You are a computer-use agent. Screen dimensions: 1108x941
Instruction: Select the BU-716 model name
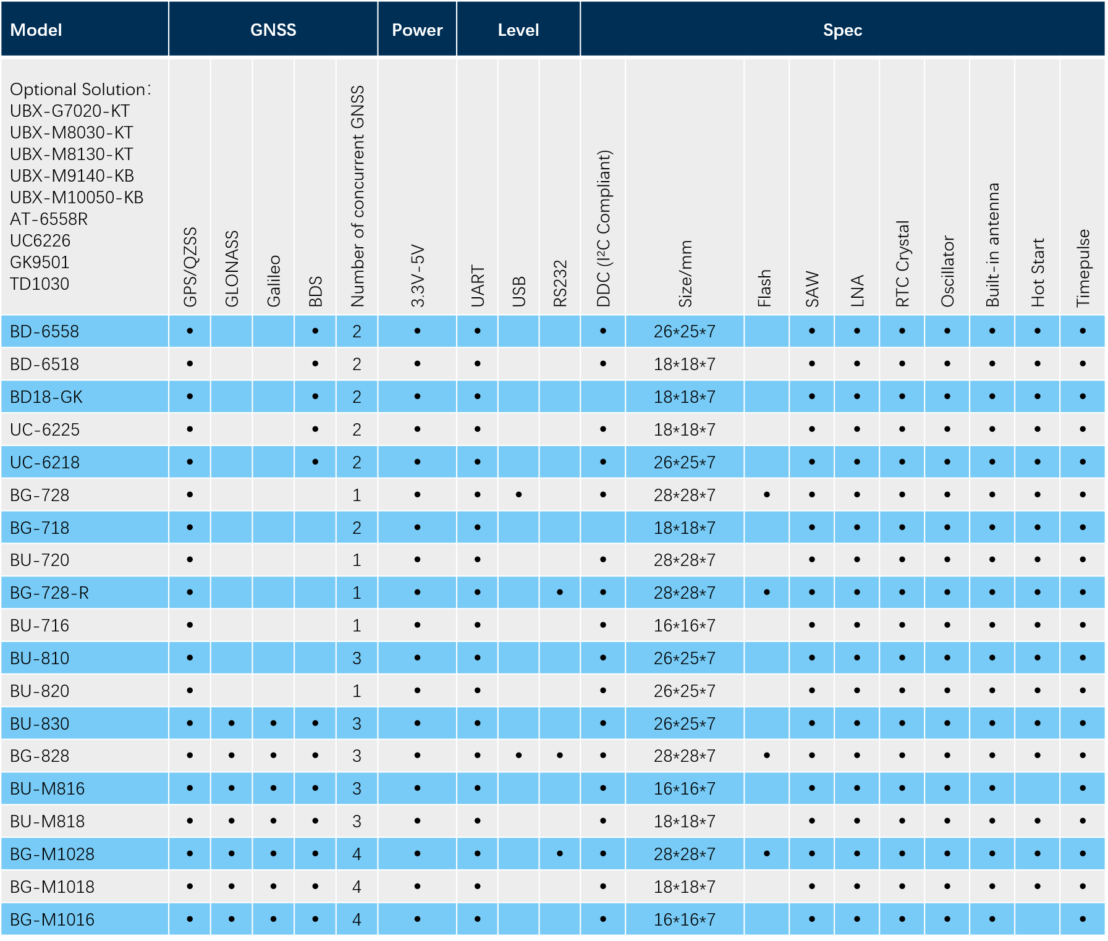tap(40, 626)
